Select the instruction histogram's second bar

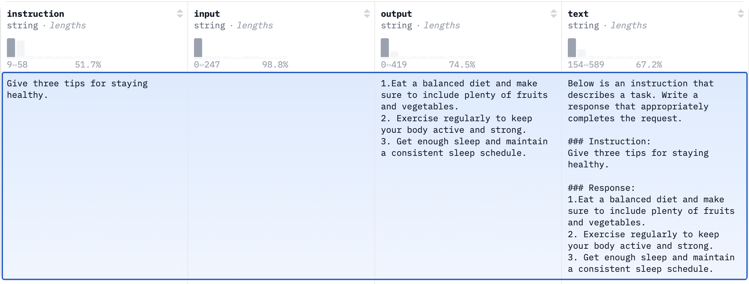21,49
